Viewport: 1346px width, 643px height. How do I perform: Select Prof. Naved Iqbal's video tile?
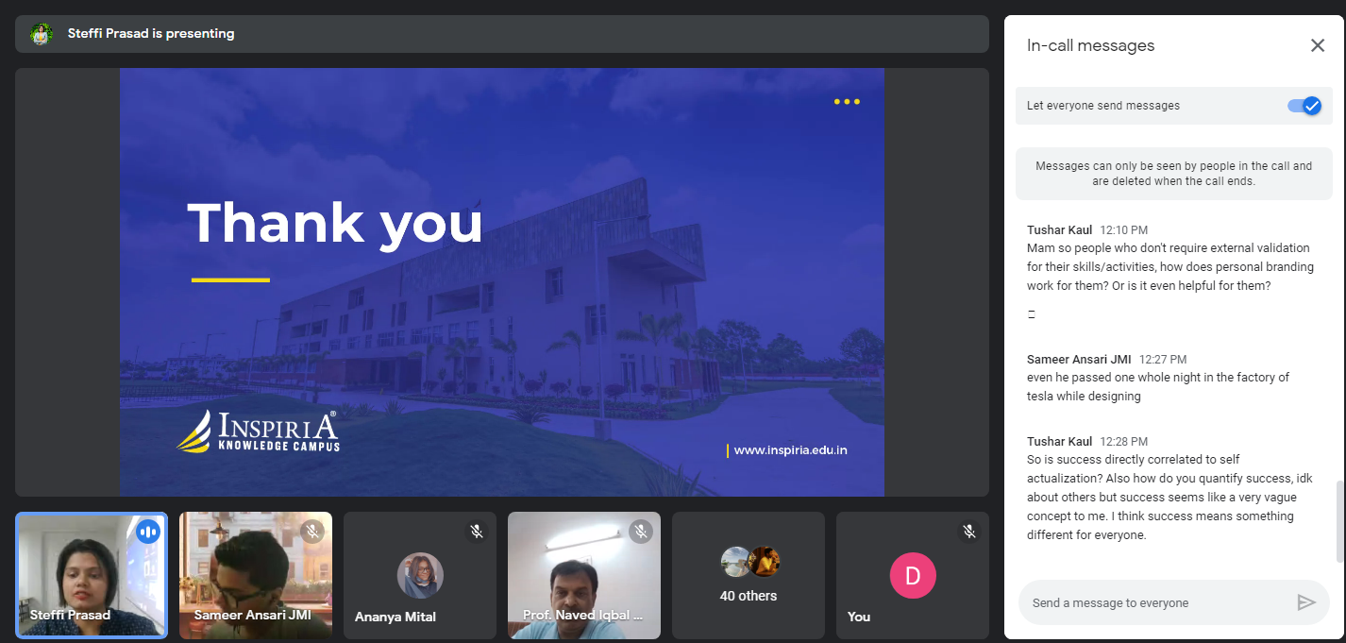(x=584, y=575)
